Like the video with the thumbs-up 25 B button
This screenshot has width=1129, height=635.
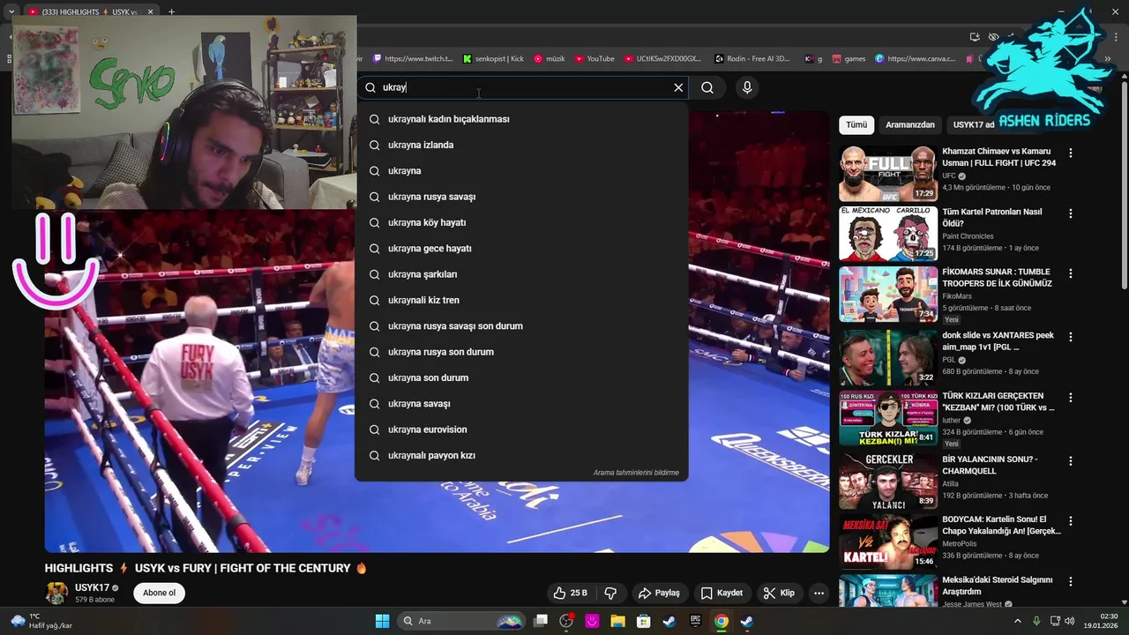point(570,593)
